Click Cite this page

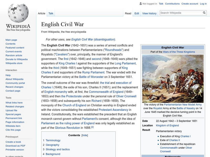tap(13, 130)
